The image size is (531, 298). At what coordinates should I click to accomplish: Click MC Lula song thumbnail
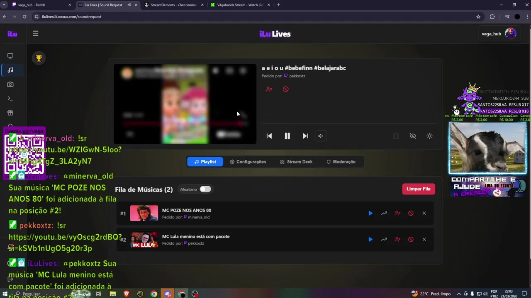(144, 240)
